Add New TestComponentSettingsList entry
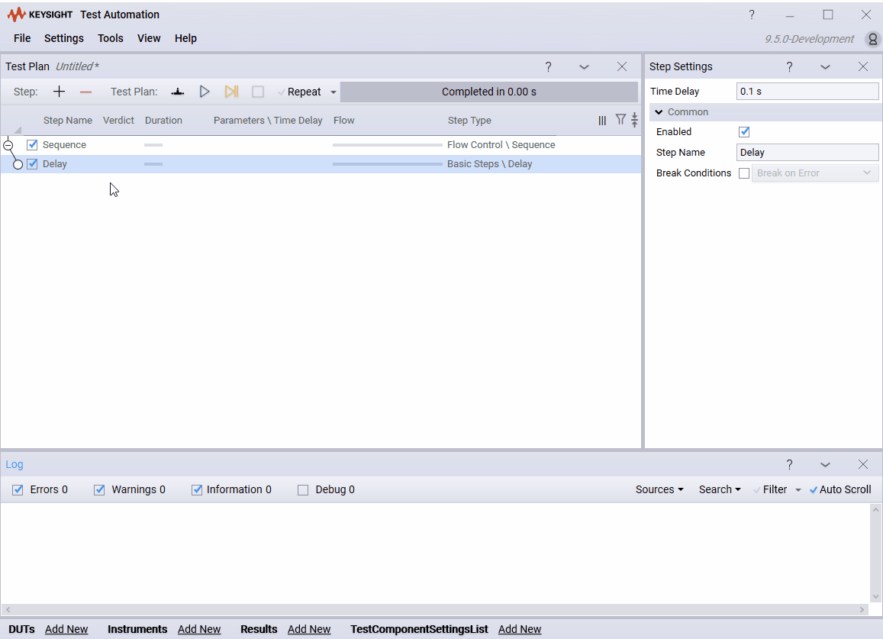This screenshot has height=639, width=883. point(520,629)
